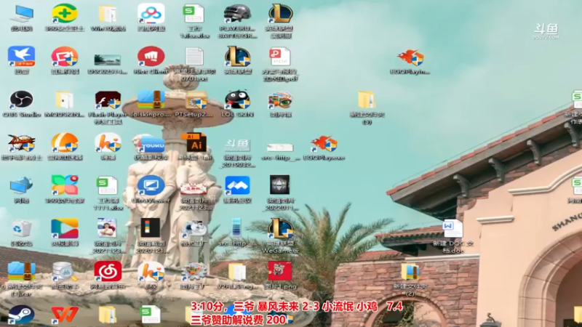Select the label text "LOL SKIN"
Image resolution: width=582 pixels, height=327 pixels.
237,114
